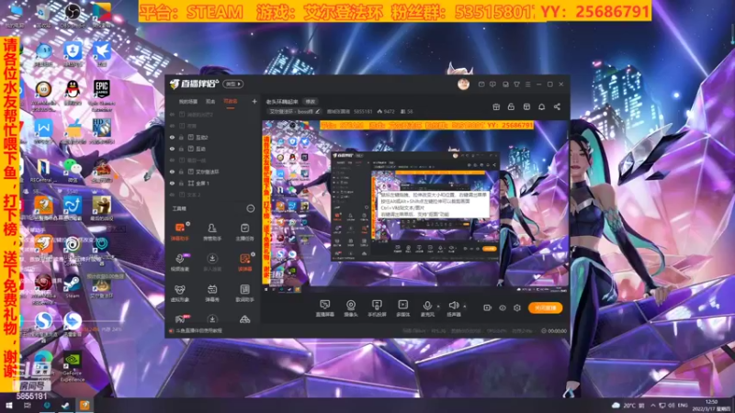Switch to the middle scene tab
This screenshot has height=413, width=735.
[210, 101]
